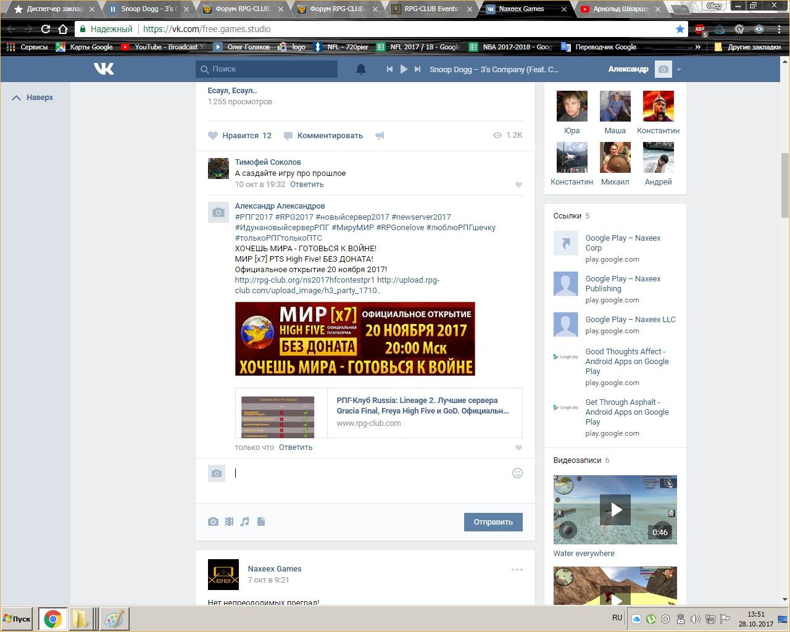Click the eye views icon showing 1.2K
790x632 pixels.
pos(497,135)
